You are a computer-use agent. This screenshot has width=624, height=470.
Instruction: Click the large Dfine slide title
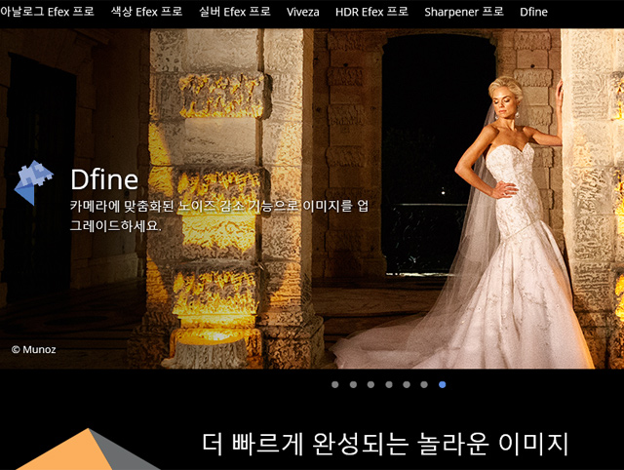point(104,179)
